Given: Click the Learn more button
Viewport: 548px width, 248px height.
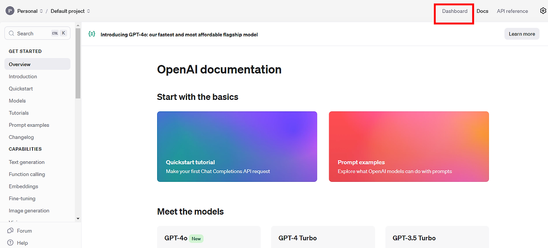Looking at the screenshot, I should (x=522, y=34).
